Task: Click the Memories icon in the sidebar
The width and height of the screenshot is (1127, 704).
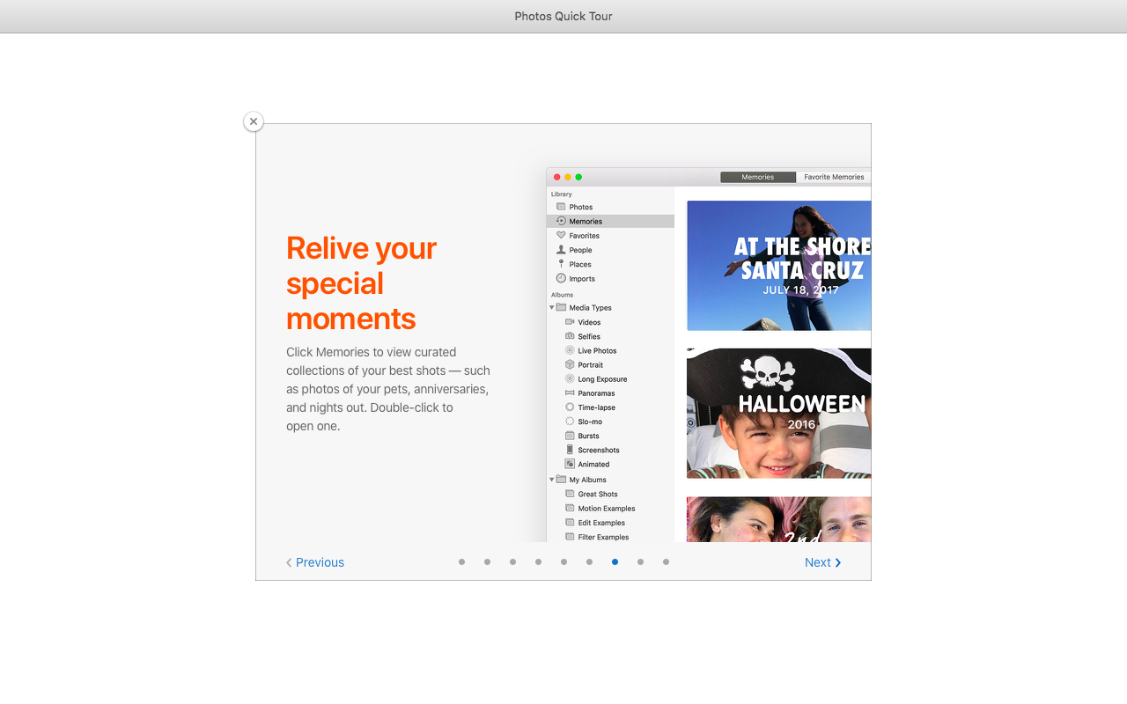Action: click(x=561, y=221)
